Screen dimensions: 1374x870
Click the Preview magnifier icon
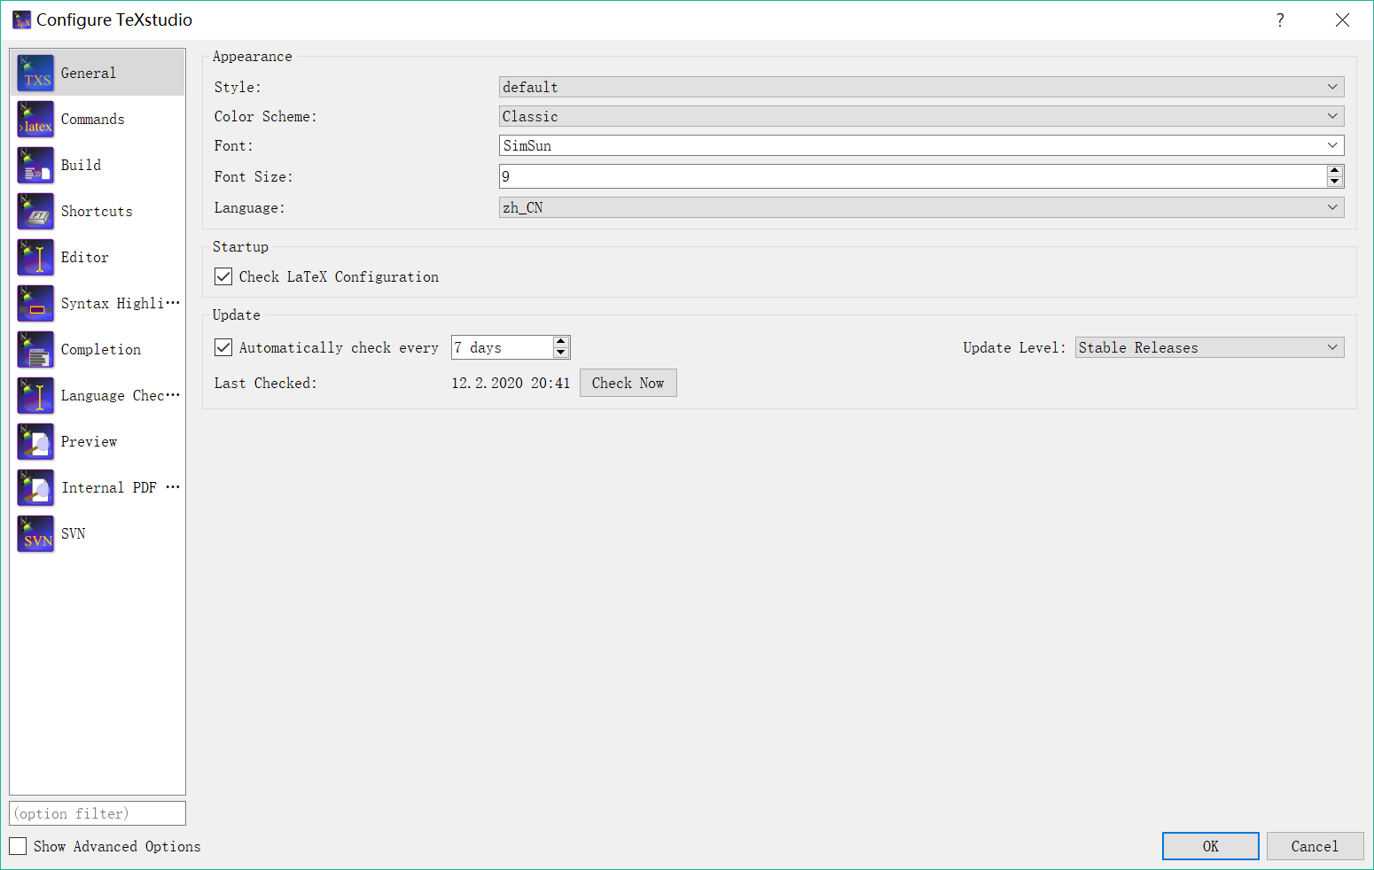35,441
